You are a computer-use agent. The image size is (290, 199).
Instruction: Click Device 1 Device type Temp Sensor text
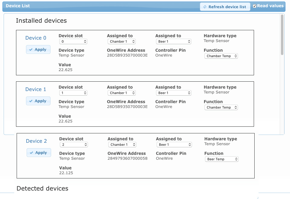[x=71, y=107]
